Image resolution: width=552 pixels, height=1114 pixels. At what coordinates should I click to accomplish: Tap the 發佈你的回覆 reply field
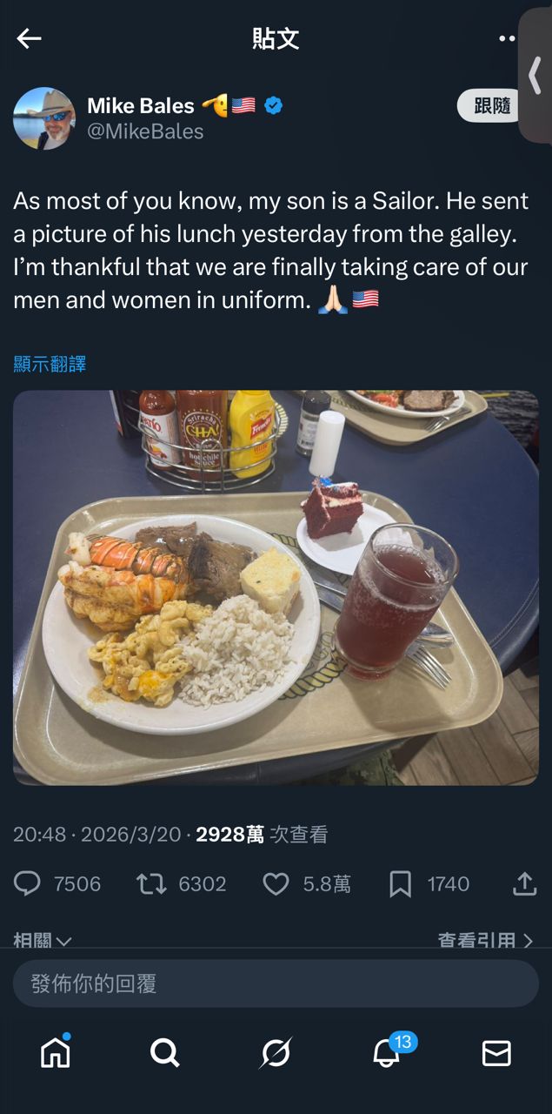(276, 984)
